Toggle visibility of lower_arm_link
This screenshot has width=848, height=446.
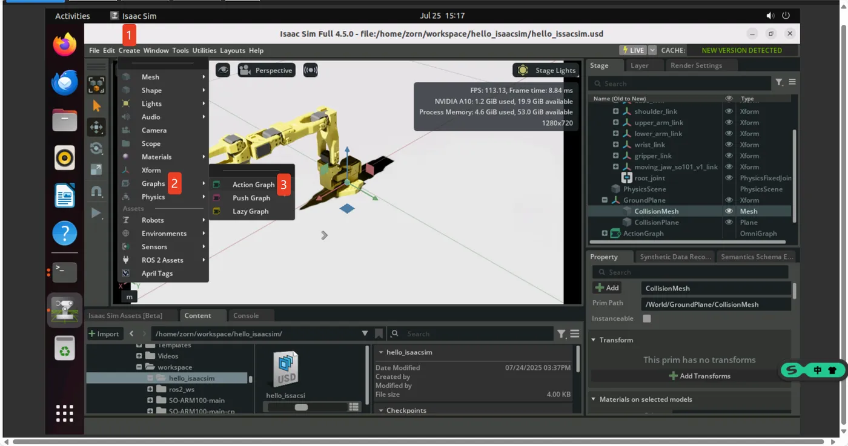[x=729, y=134]
